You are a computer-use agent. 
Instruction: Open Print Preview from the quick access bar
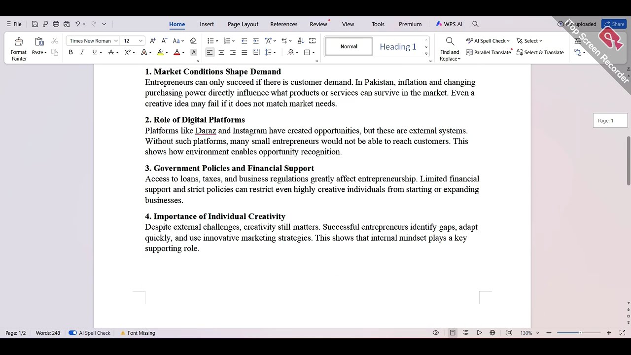pos(67,24)
